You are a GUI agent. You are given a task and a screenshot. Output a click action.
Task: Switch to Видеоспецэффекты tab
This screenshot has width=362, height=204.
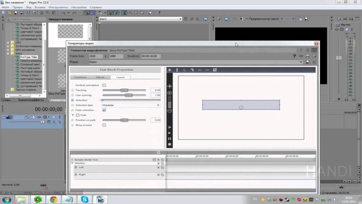[x=31, y=100]
